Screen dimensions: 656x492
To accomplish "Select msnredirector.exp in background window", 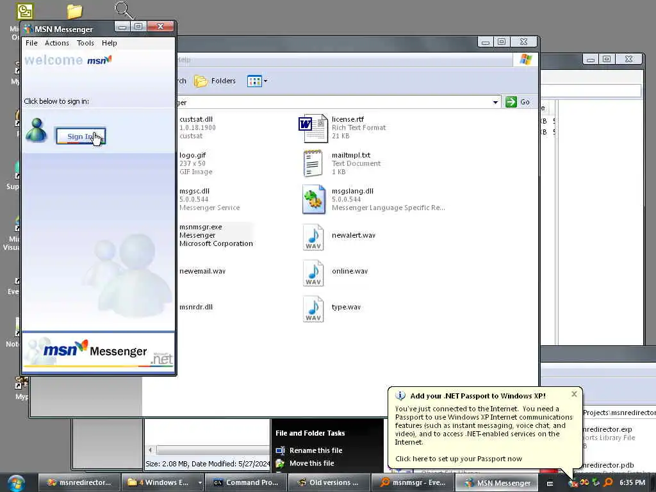I will 607,429.
